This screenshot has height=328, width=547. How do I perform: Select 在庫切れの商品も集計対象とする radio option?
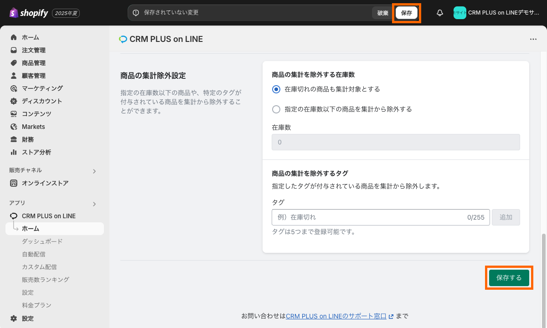[x=276, y=89]
